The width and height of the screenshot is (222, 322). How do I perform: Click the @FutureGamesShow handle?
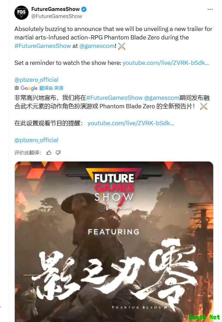[x=57, y=16]
